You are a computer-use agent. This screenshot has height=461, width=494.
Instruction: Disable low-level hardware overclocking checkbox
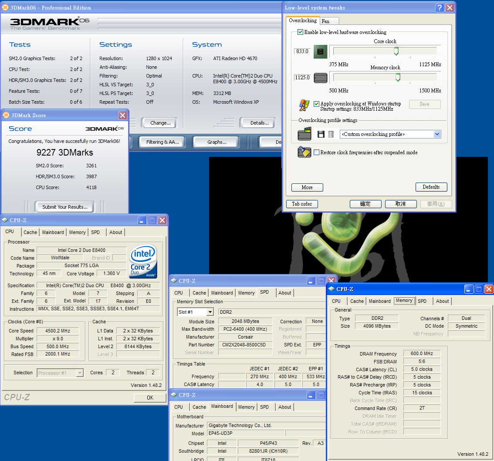click(300, 32)
